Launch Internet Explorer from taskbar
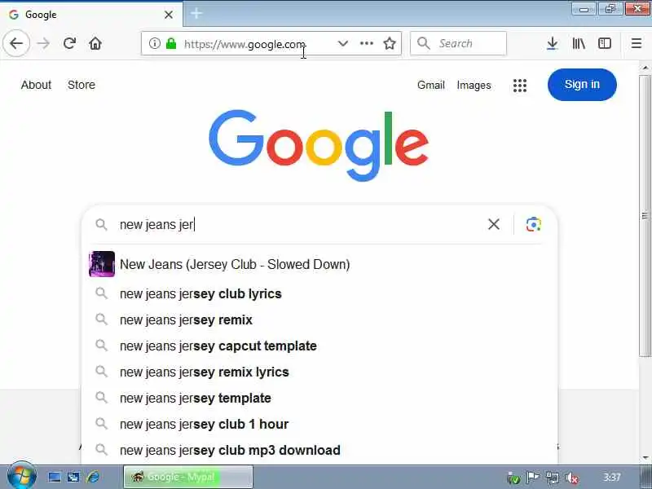652x489 pixels. pyautogui.click(x=93, y=477)
